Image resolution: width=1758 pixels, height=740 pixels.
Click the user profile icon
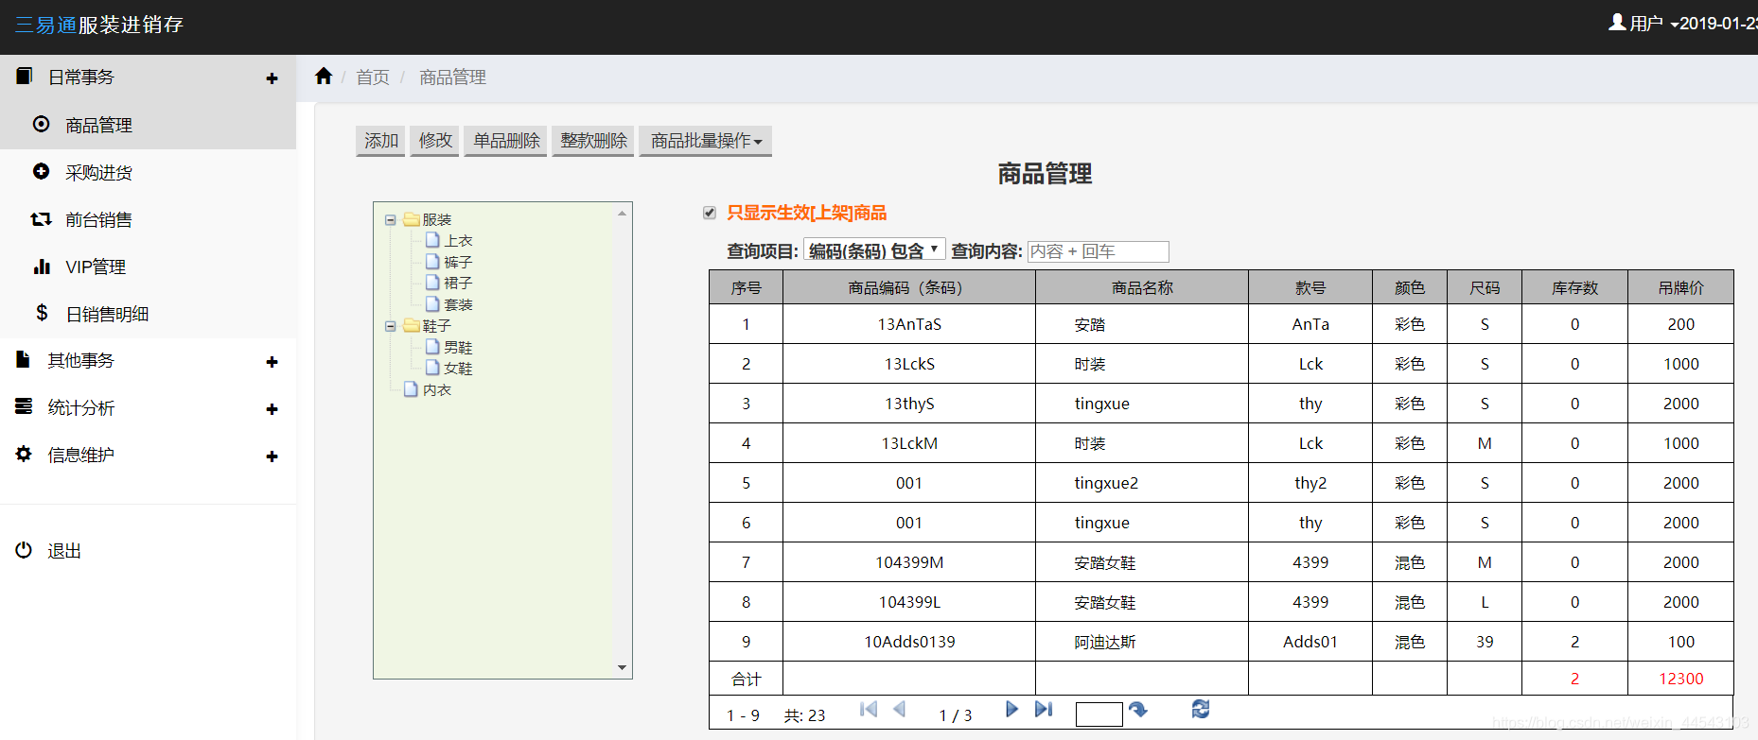coord(1617,22)
